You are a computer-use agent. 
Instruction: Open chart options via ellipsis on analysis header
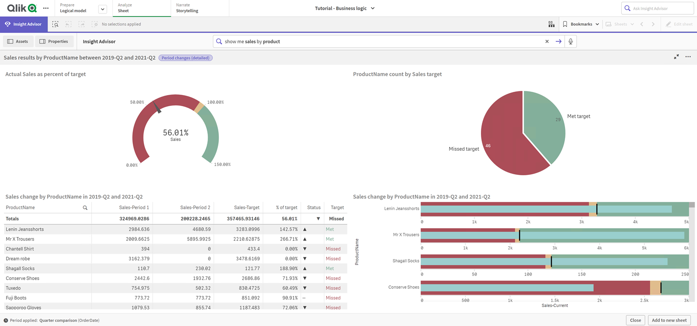688,57
